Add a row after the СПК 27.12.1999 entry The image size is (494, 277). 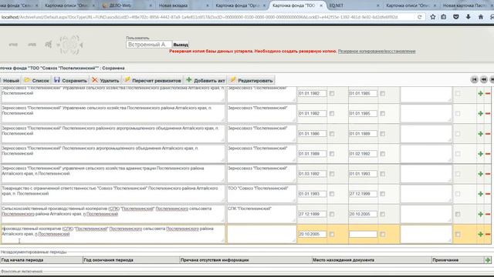480,214
